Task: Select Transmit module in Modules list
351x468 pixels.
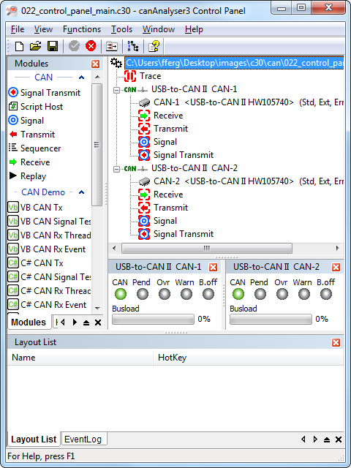Action: tap(32, 135)
